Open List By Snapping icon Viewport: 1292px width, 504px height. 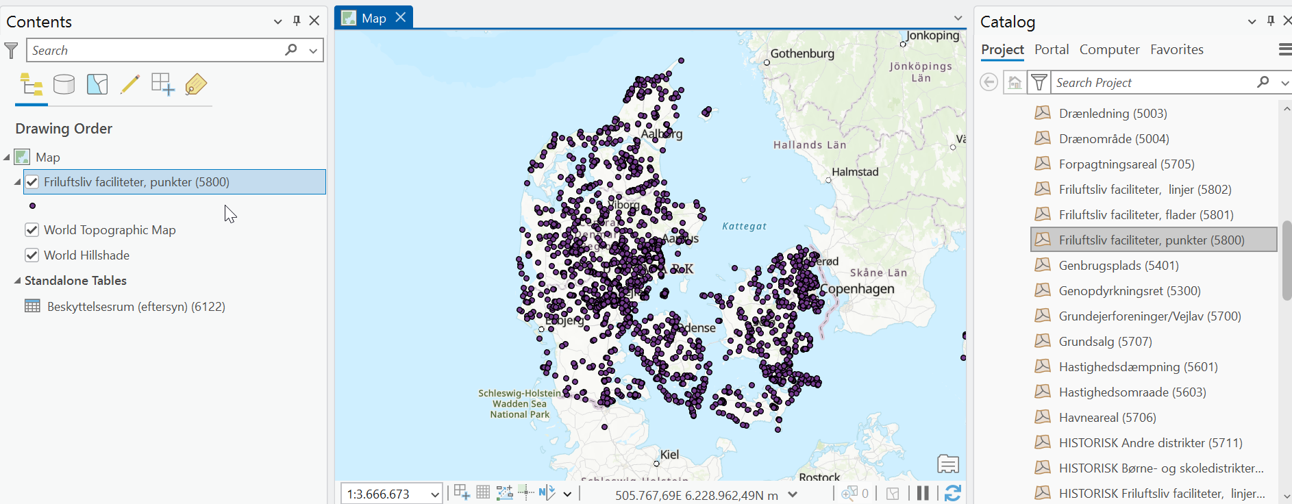[x=162, y=85]
